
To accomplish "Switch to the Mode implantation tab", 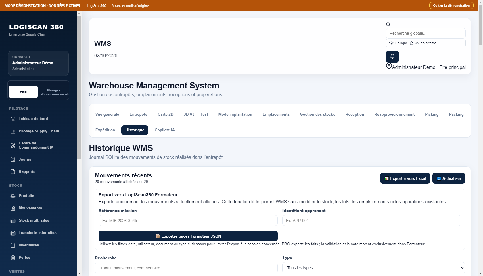I will (235, 114).
